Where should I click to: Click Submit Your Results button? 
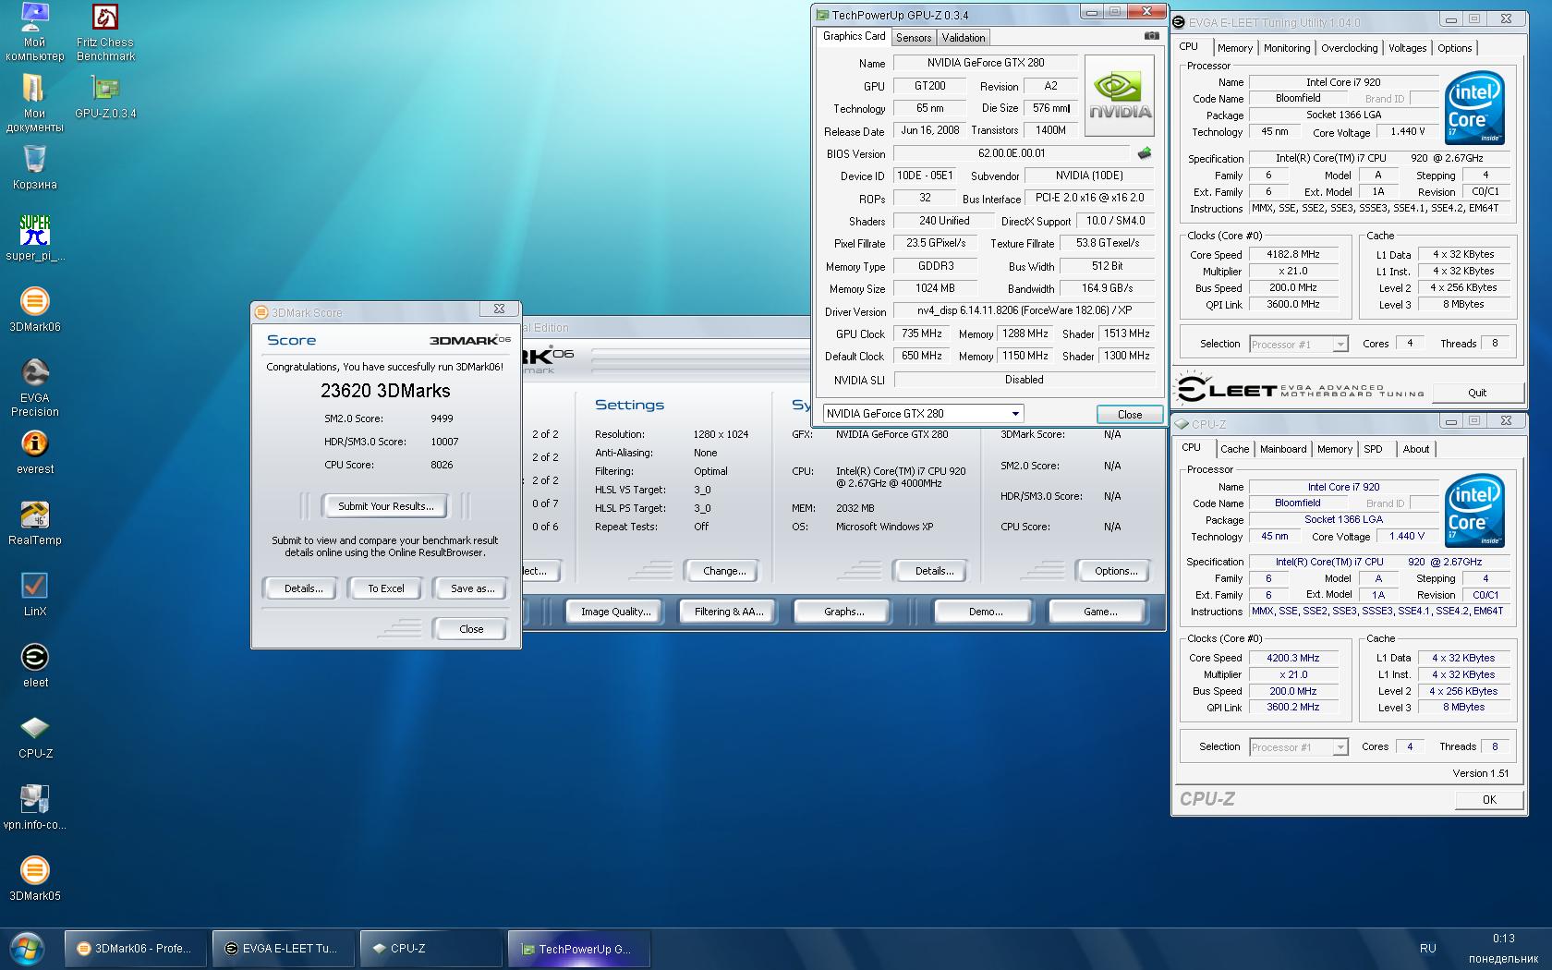coord(385,506)
